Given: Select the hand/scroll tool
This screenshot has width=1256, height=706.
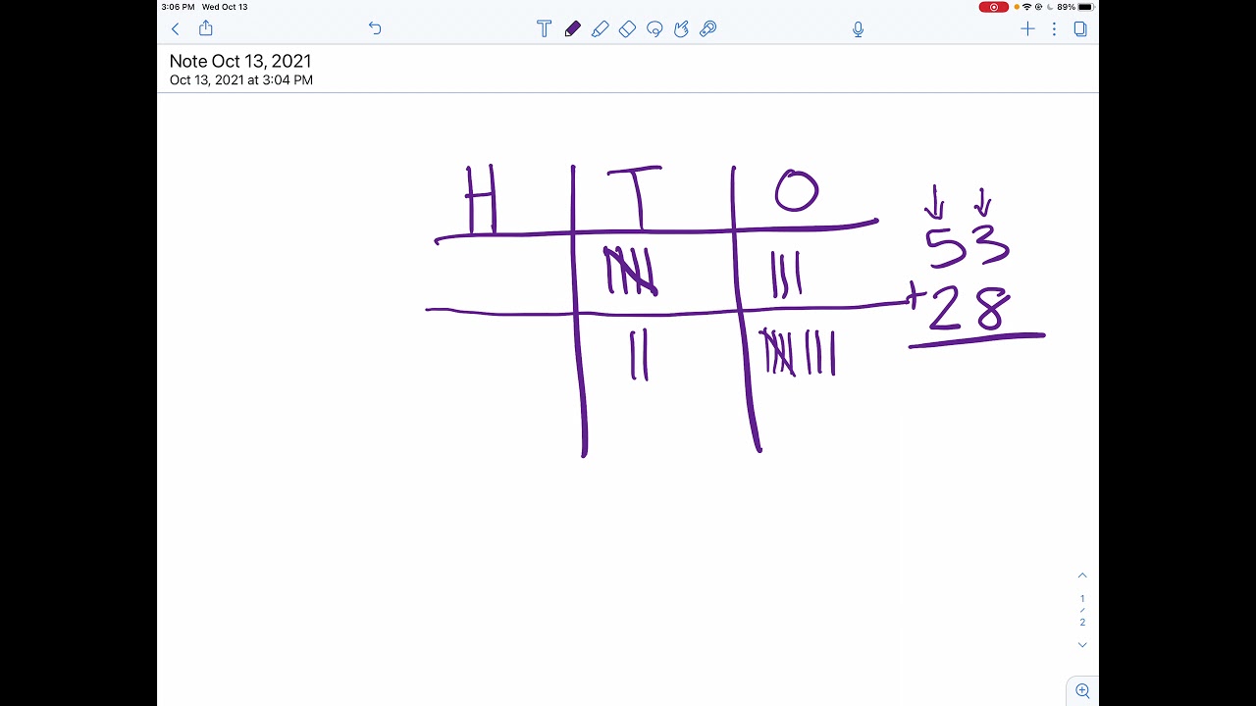Looking at the screenshot, I should click(681, 29).
